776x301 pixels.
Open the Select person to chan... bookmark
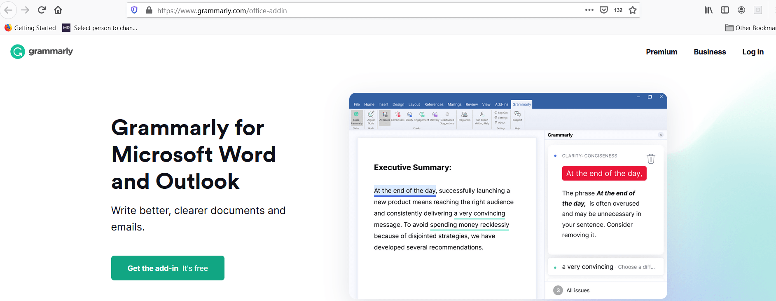coord(100,28)
